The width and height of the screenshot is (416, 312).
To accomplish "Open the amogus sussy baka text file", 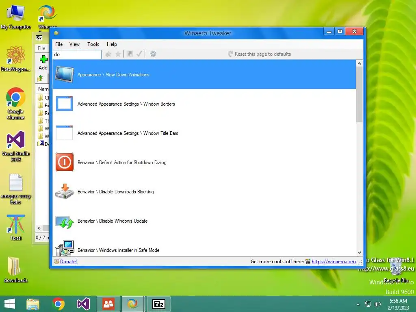I will pyautogui.click(x=16, y=189).
